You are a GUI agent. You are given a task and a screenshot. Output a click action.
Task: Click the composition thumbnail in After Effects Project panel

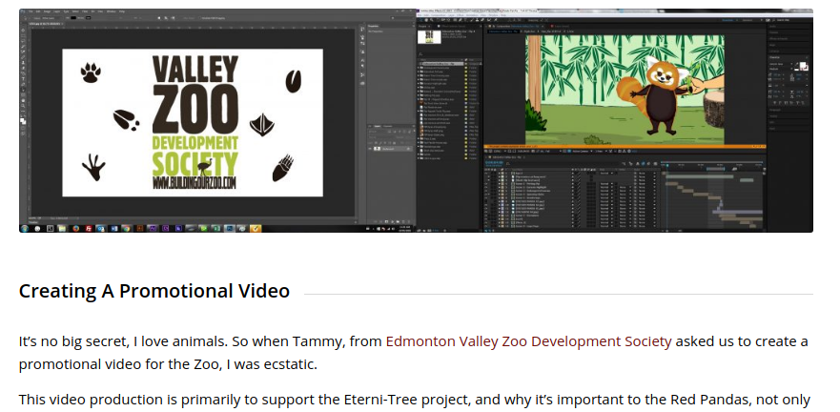(x=429, y=36)
